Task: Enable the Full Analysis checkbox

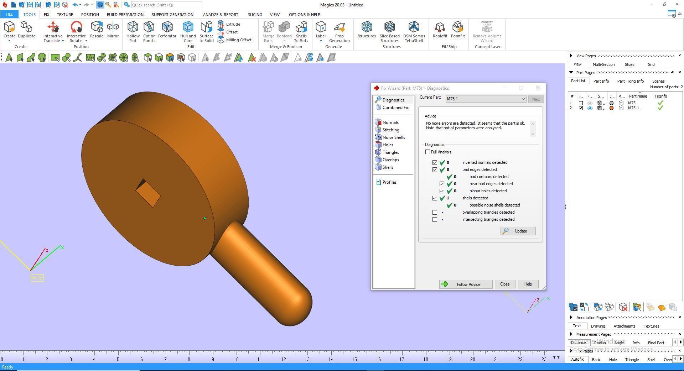Action: (x=427, y=152)
